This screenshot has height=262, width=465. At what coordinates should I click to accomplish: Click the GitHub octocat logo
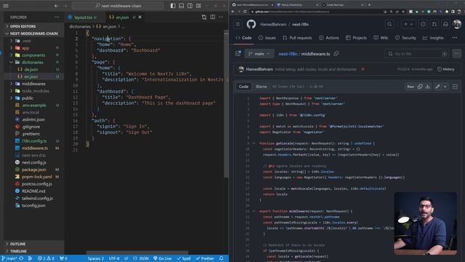pyautogui.click(x=251, y=24)
